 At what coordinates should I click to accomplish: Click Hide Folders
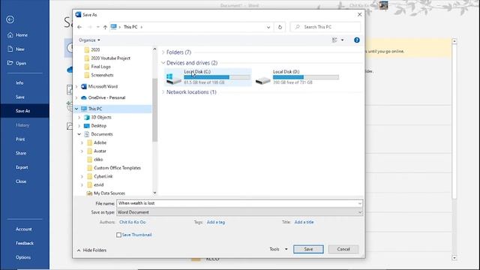pos(91,250)
